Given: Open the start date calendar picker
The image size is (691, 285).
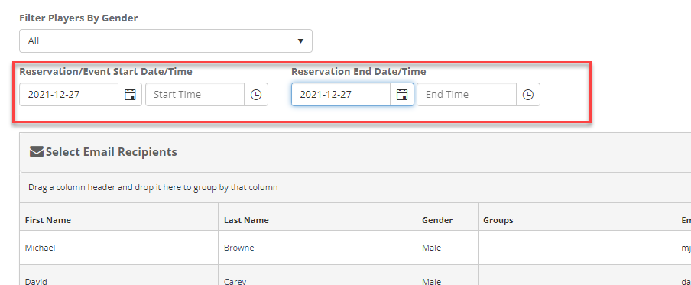Looking at the screenshot, I should pos(130,94).
